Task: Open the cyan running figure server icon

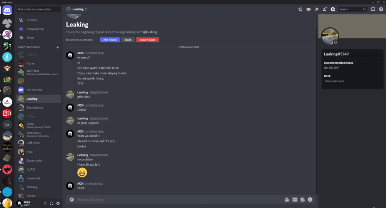Action: click(x=7, y=57)
